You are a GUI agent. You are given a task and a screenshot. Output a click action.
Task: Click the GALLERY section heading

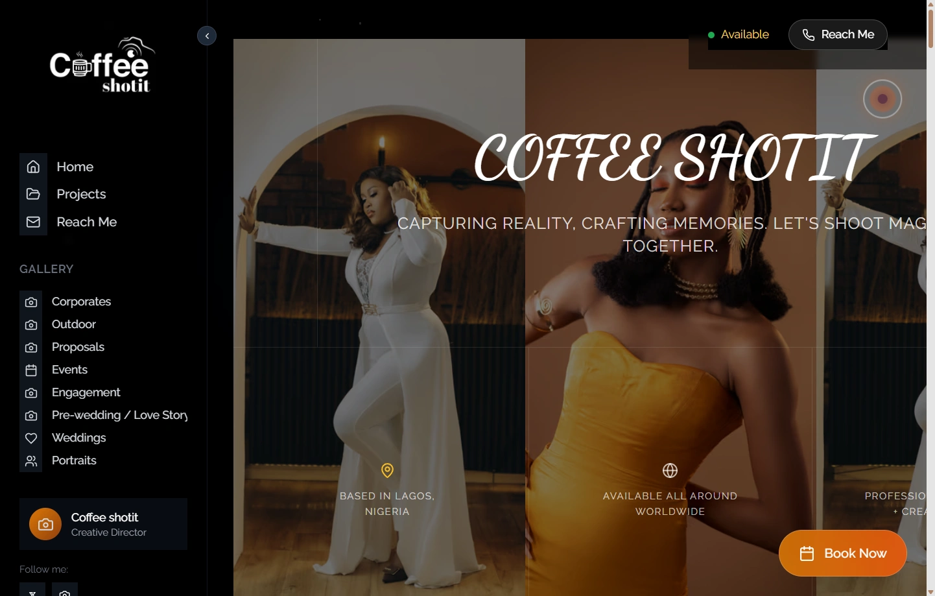click(x=46, y=269)
